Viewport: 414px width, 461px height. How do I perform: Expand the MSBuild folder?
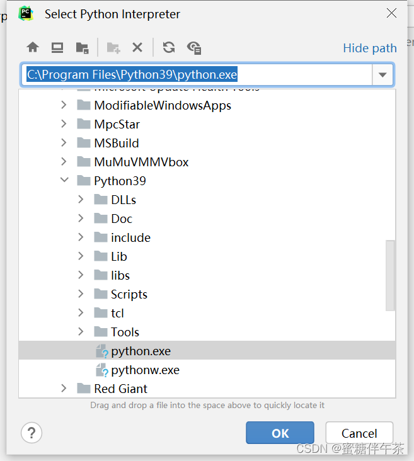click(64, 142)
